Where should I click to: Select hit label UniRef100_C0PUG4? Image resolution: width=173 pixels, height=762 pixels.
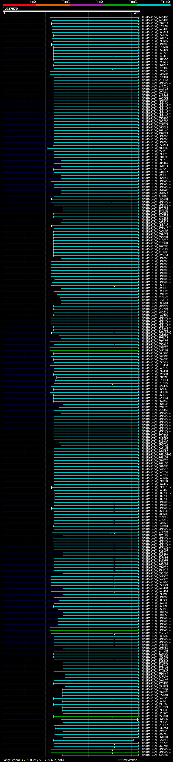(155, 92)
